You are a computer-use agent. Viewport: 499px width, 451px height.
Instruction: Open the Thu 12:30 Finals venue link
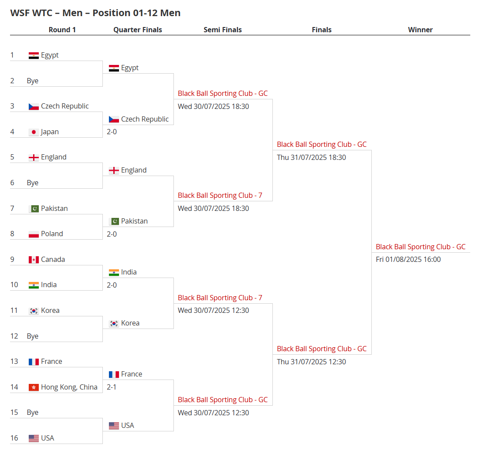[x=322, y=349]
